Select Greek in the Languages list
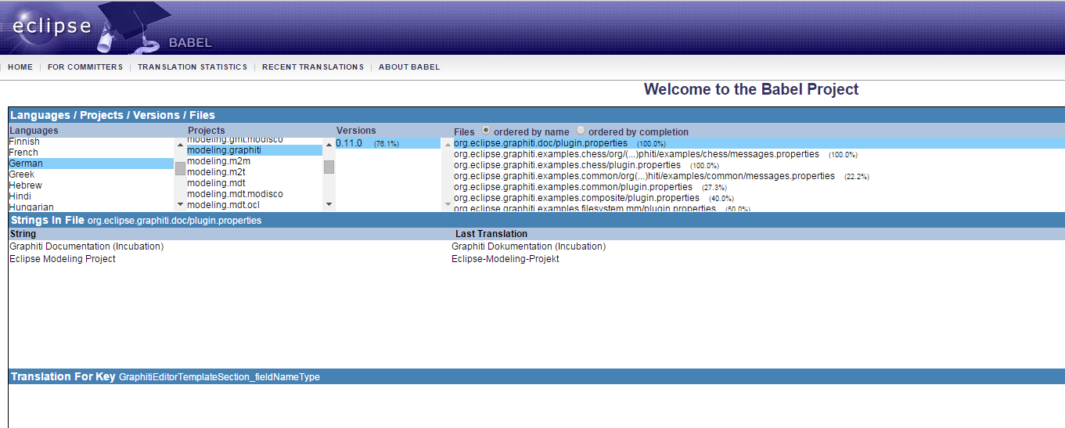The image size is (1065, 428). [x=91, y=174]
